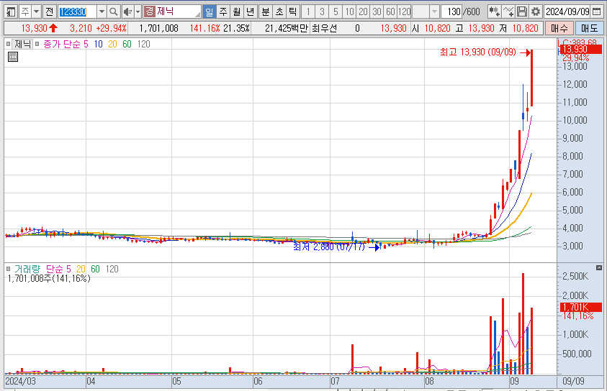This screenshot has width=607, height=391.
Task: Click the 최고 13,930 (09/09) annotation
Action: pos(478,52)
